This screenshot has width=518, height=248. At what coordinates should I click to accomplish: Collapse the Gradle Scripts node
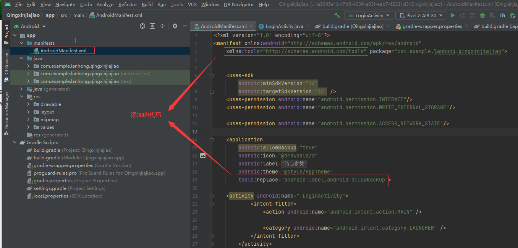(15, 143)
